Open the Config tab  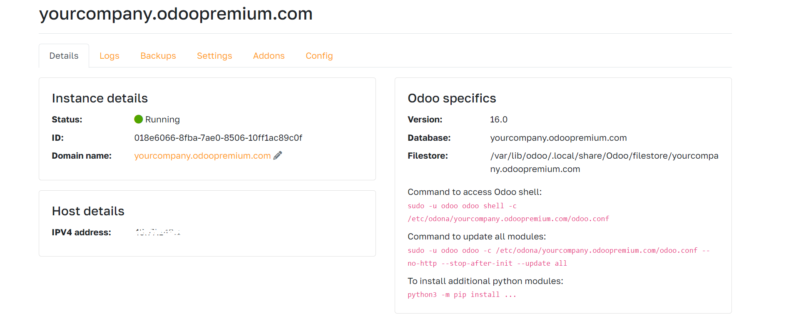pos(319,56)
